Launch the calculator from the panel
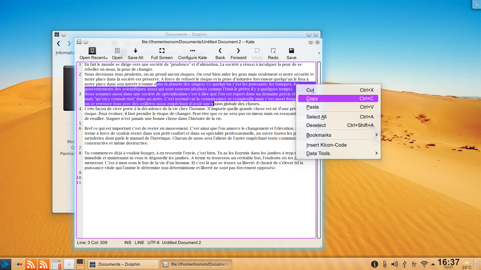Viewport: 481px width, 270px height. click(x=56, y=264)
